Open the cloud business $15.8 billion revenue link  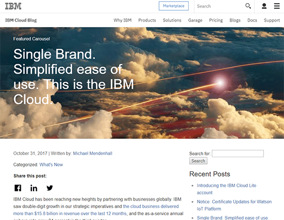tap(96, 210)
